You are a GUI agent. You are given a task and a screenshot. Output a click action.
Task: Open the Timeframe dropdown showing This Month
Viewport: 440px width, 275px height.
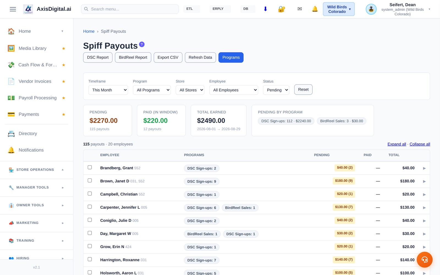pos(108,90)
